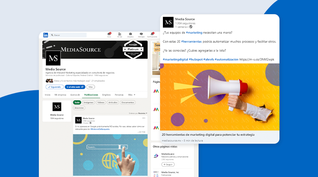
Task: Click the search magnifier icon in Buscar
Action: tap(52, 35)
